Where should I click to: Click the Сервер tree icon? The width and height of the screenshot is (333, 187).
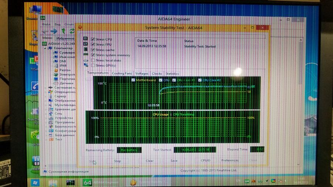point(51,96)
